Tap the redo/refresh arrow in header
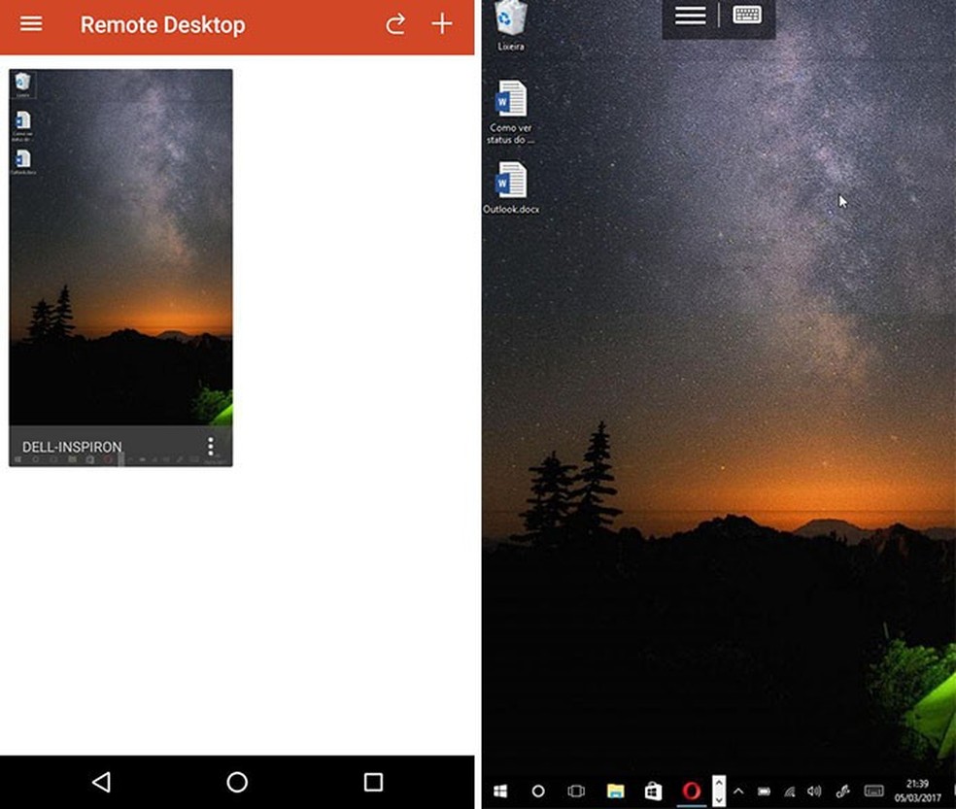This screenshot has height=809, width=956. point(395,24)
